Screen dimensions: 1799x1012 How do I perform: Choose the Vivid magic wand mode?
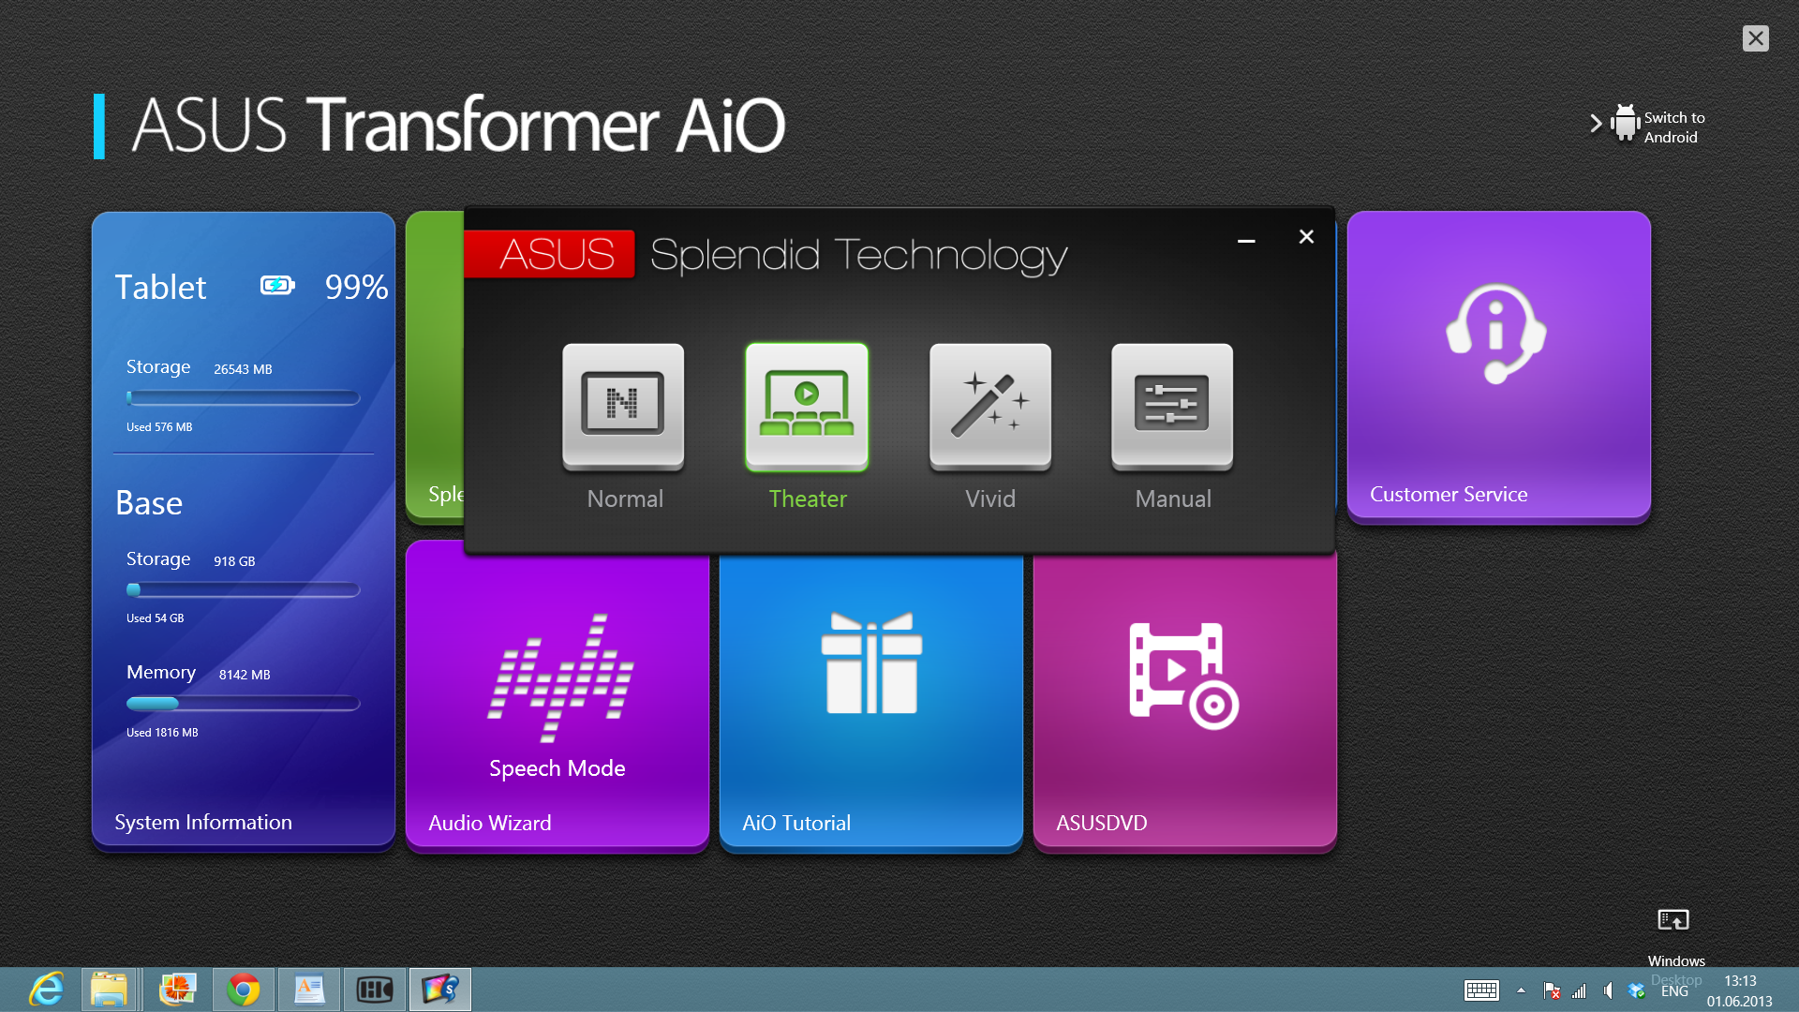pyautogui.click(x=990, y=406)
